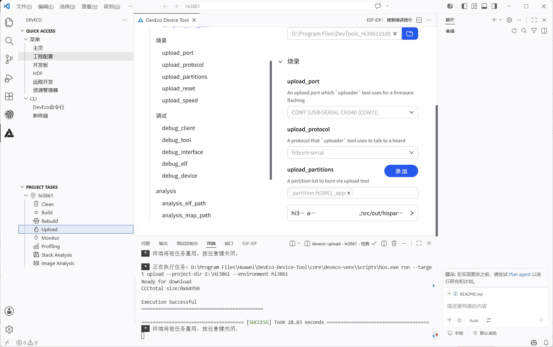
Task: Open notifications bell in status bar
Action: (x=546, y=343)
